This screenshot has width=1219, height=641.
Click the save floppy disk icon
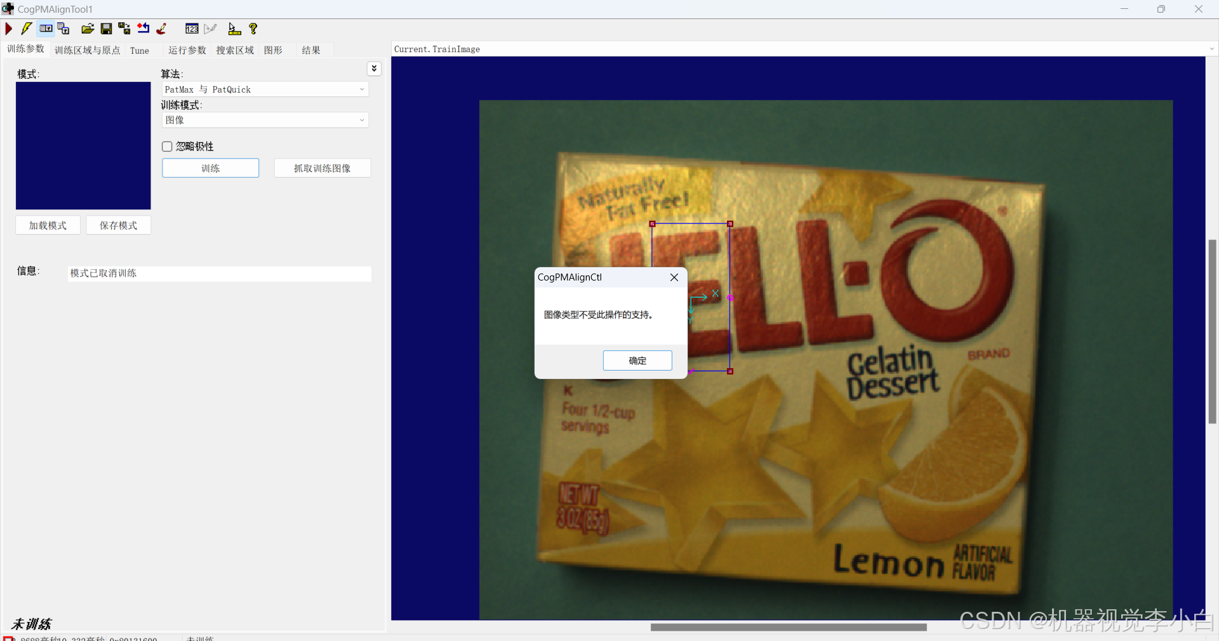tap(106, 29)
